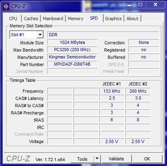This screenshot has height=166, width=167.
Task: Click the Buffered value no
Action: [x=144, y=57]
